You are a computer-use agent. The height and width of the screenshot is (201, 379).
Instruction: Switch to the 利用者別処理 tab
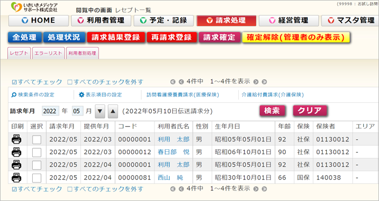(82, 53)
